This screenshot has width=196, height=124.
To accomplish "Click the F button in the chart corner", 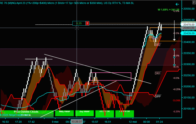I will coord(194,3).
